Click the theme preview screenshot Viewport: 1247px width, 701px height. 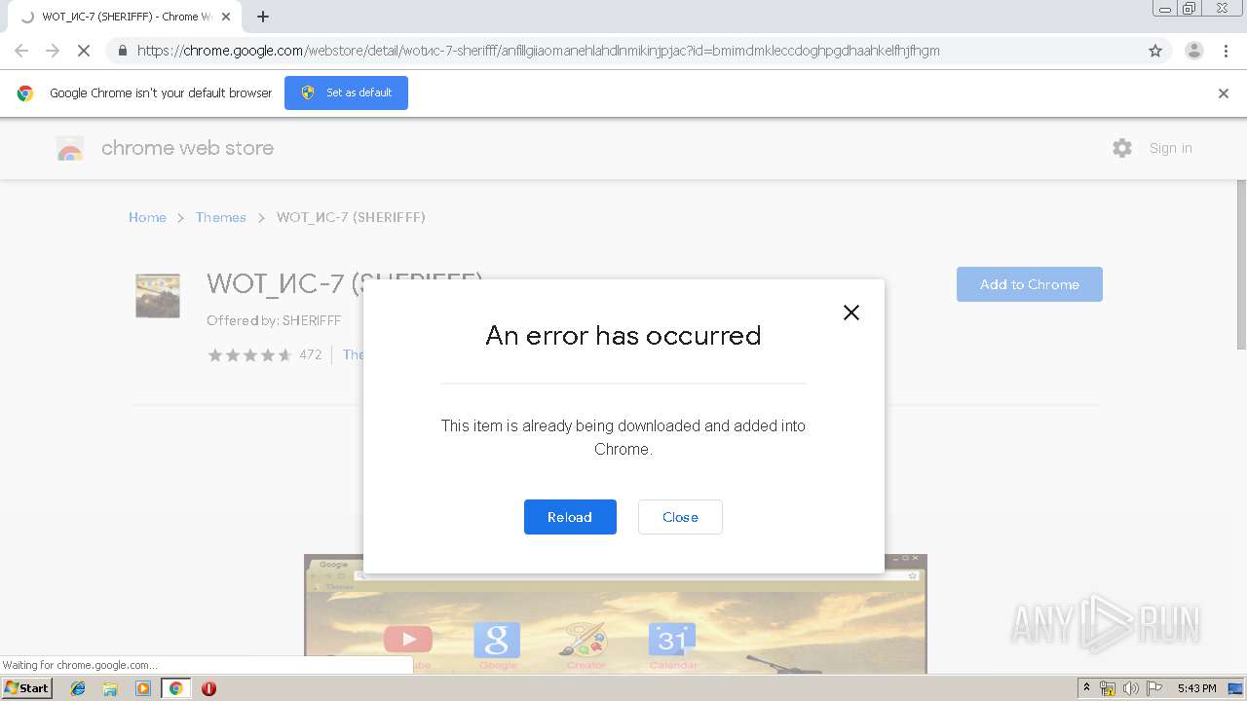pyautogui.click(x=616, y=614)
